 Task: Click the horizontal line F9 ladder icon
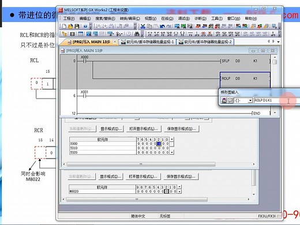[x=190, y=34]
